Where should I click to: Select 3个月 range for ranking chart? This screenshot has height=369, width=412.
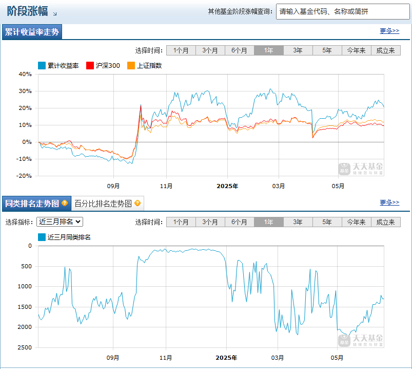pyautogui.click(x=210, y=222)
